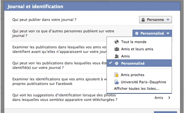
Task: Click the two-person icon beside Amis
Action: point(116,56)
